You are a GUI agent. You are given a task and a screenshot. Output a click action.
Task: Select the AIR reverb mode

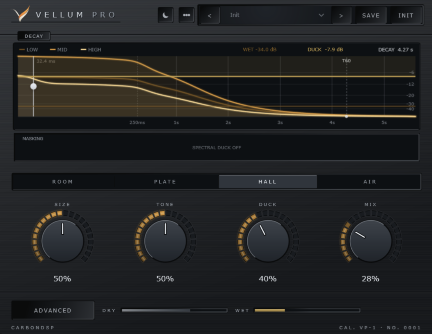point(370,182)
